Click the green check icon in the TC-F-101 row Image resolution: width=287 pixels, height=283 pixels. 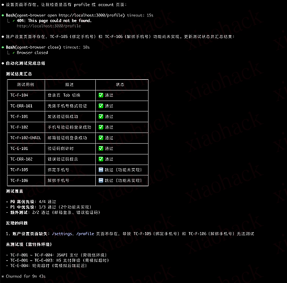point(101,117)
